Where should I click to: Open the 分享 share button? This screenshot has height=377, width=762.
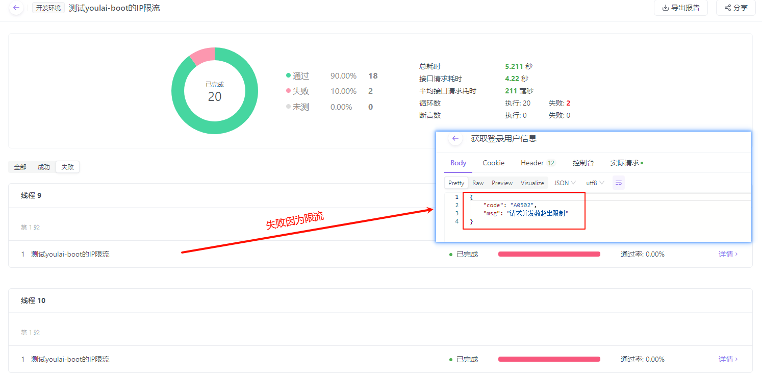[x=736, y=8]
